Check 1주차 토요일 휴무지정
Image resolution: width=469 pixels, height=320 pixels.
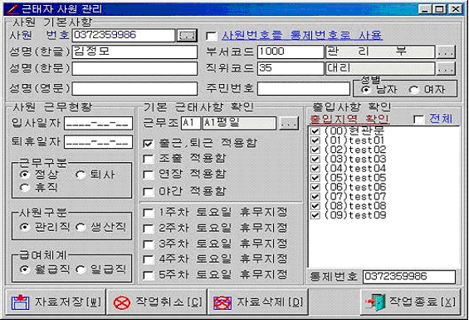(x=149, y=213)
